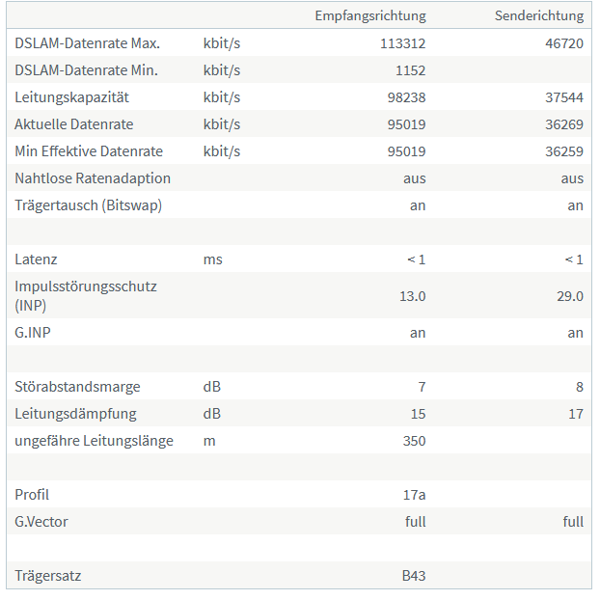Click the Leitungskapazität row label
The width and height of the screenshot is (600, 600).
(x=71, y=97)
